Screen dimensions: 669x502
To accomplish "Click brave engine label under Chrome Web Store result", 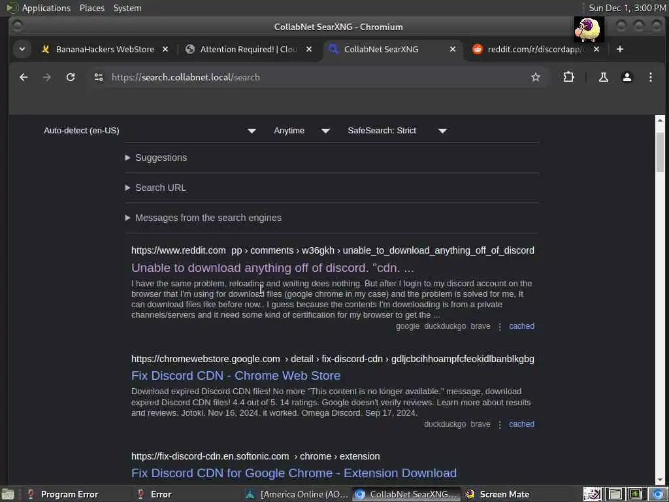I will tap(480, 424).
